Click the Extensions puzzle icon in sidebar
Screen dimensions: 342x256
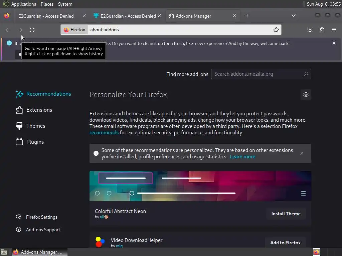tap(19, 110)
